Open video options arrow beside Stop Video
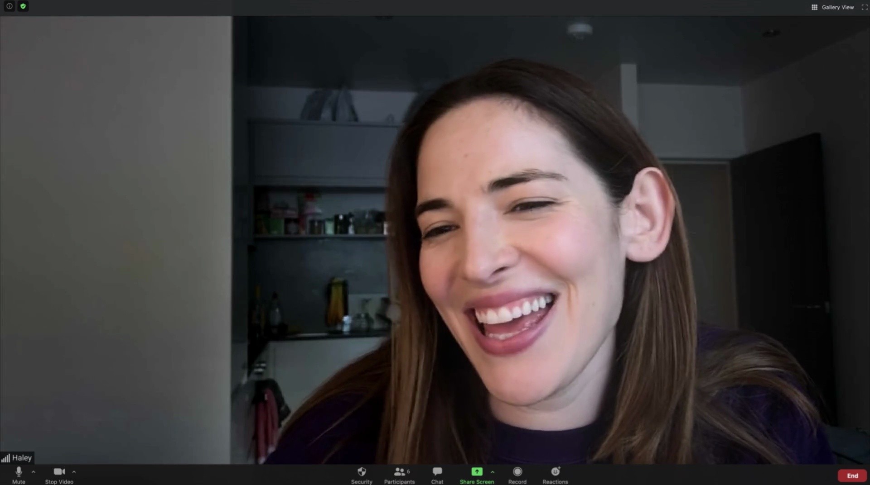Viewport: 870px width, 485px height. coord(74,472)
